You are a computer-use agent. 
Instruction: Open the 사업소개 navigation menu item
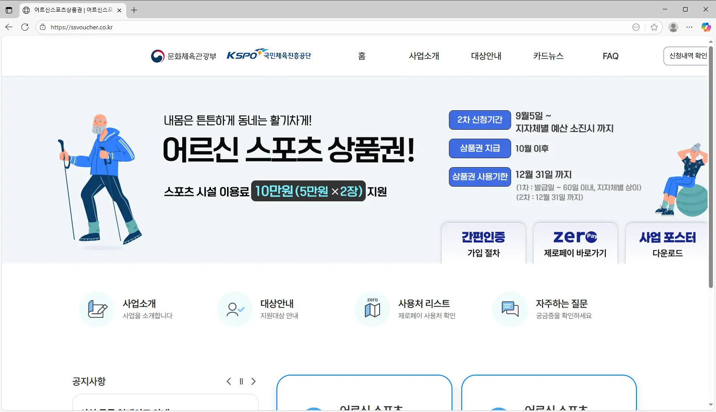click(424, 56)
